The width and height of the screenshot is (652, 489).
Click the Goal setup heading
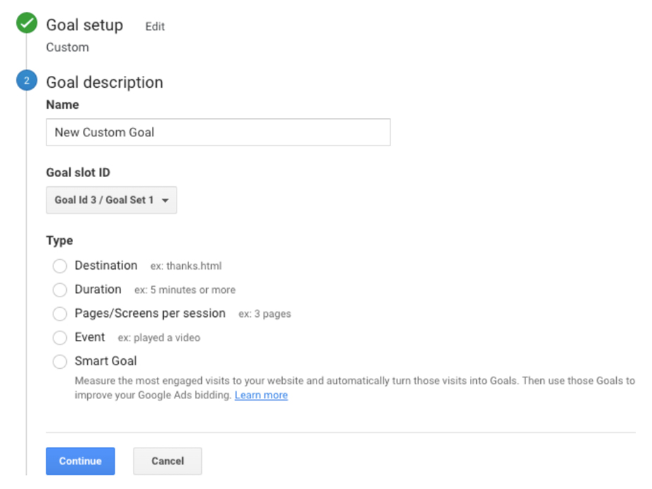[84, 25]
